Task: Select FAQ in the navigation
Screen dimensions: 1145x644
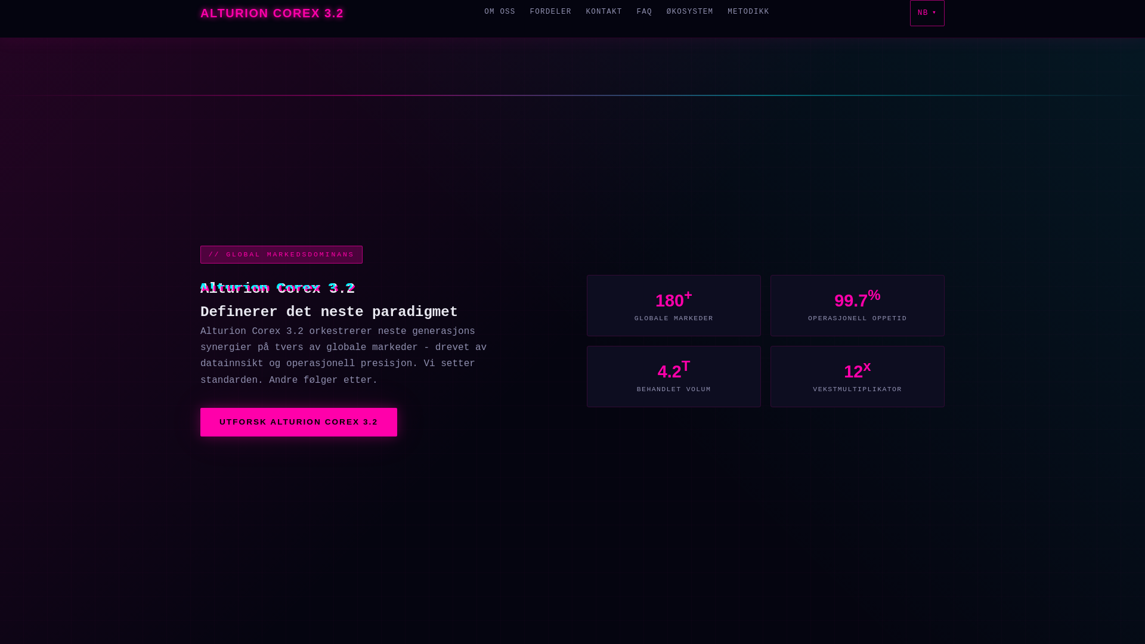Action: click(x=644, y=12)
